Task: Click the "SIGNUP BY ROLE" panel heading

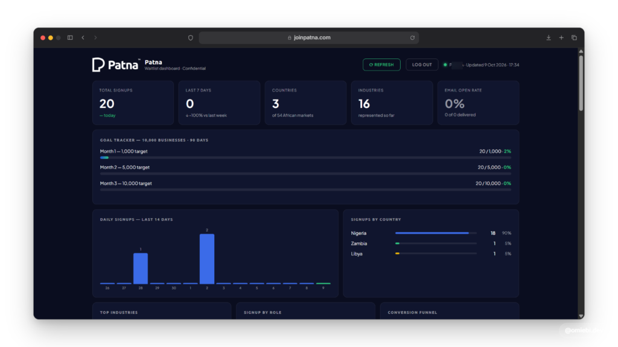Action: coord(263,313)
